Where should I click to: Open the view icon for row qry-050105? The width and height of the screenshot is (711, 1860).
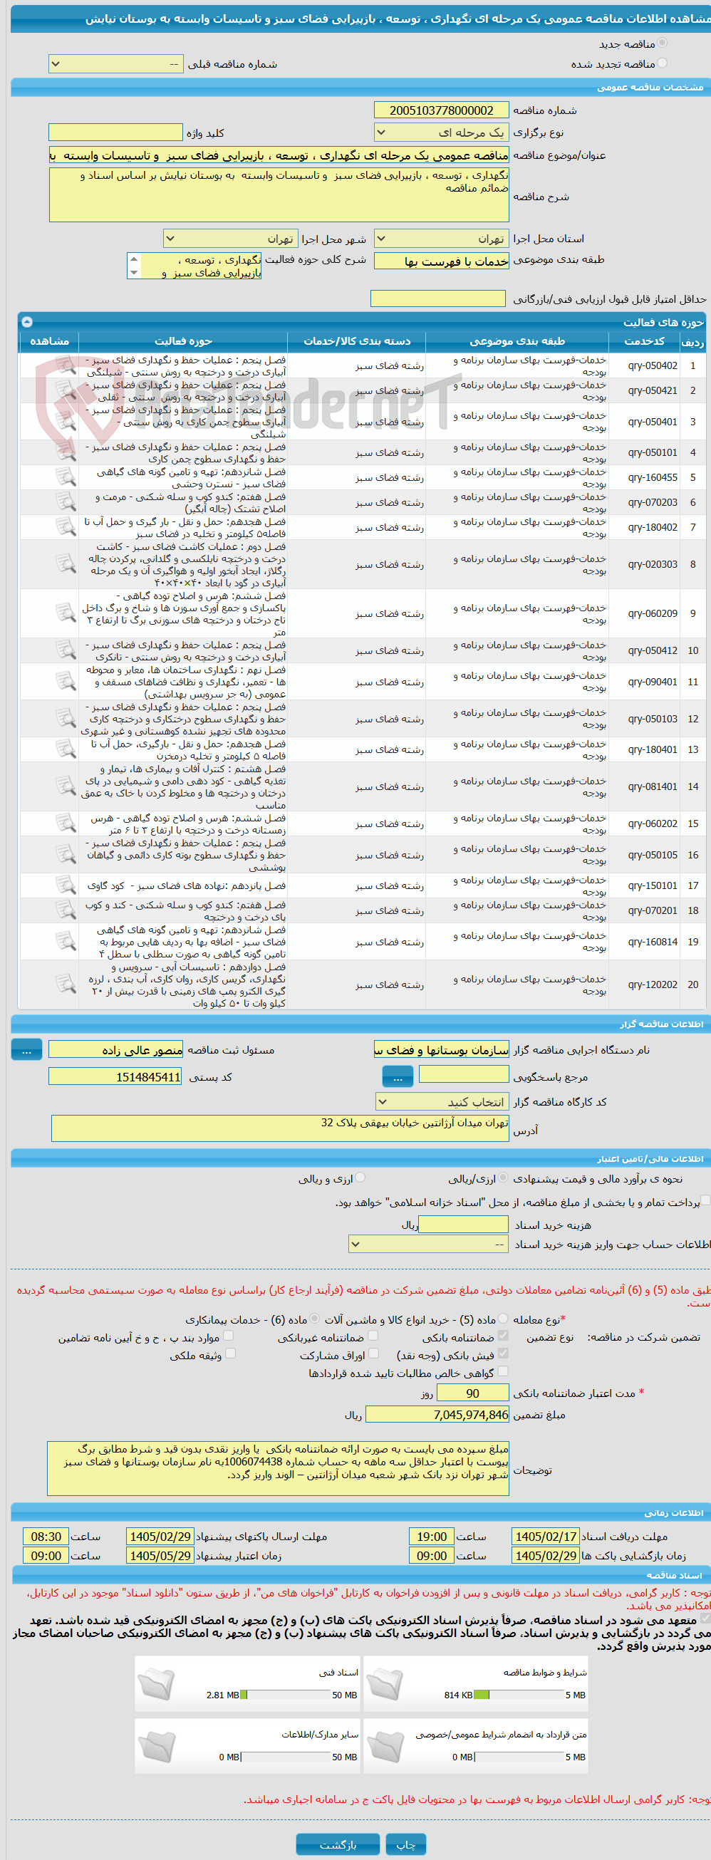[66, 855]
